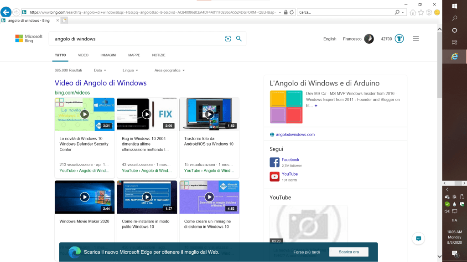The image size is (467, 262).
Task: Switch to the IMMAGINI search tab
Action: point(108,55)
